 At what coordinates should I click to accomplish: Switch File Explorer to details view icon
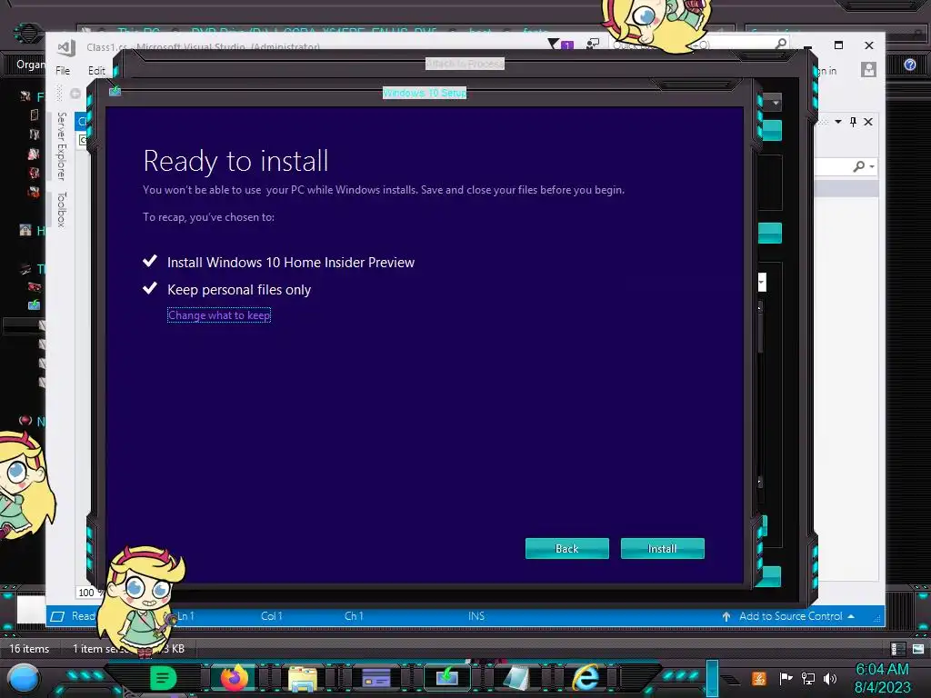pos(897,649)
